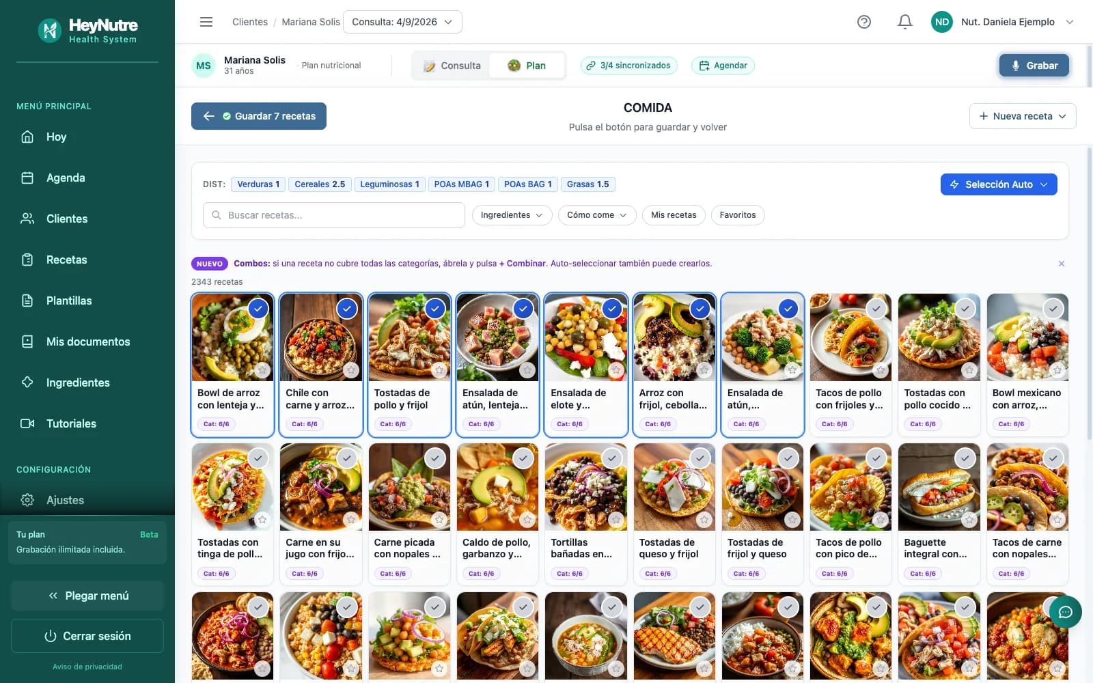The image size is (1093, 683).
Task: Open the Tostadas de queso y frijol thumbnail
Action: (674, 487)
